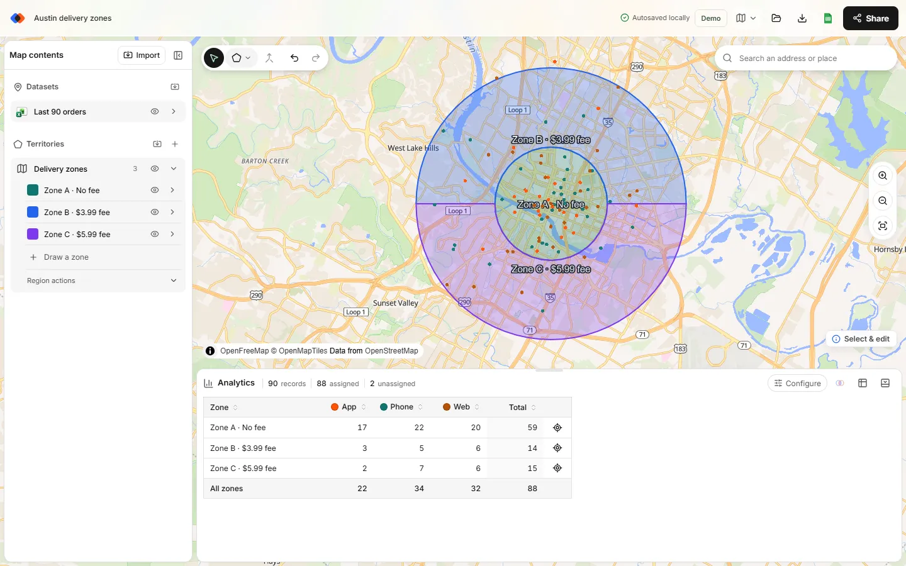Locate Zone B from its analytics row target icon
Image resolution: width=906 pixels, height=566 pixels.
(557, 448)
